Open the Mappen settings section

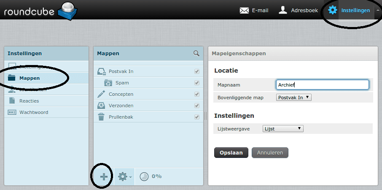[30, 78]
